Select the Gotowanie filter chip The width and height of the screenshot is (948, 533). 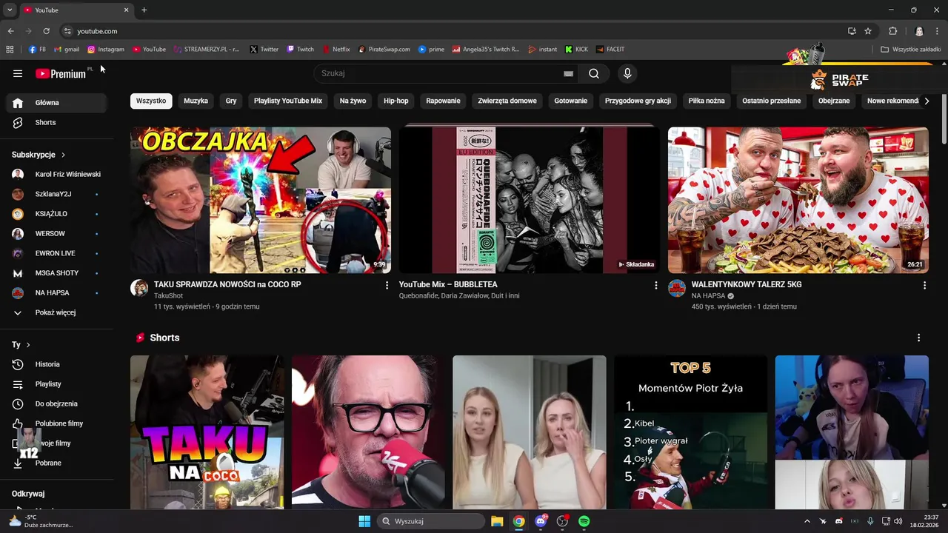[x=571, y=101]
